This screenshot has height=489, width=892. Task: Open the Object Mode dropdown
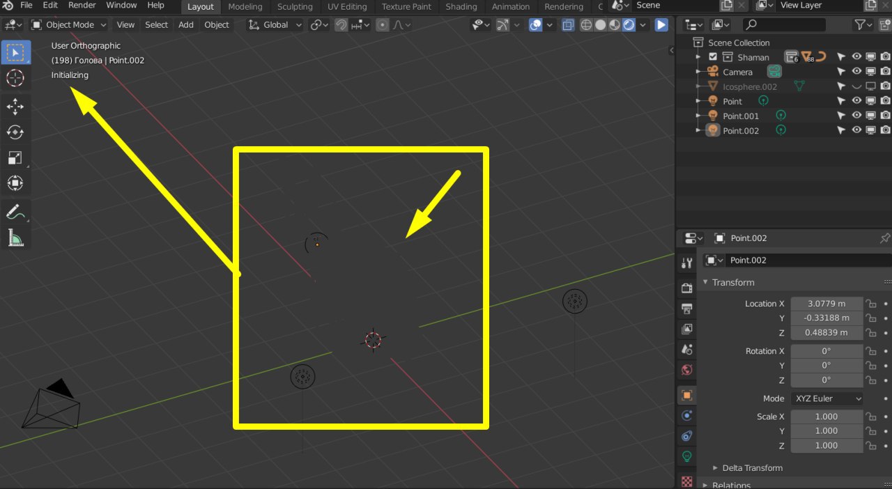(x=68, y=25)
